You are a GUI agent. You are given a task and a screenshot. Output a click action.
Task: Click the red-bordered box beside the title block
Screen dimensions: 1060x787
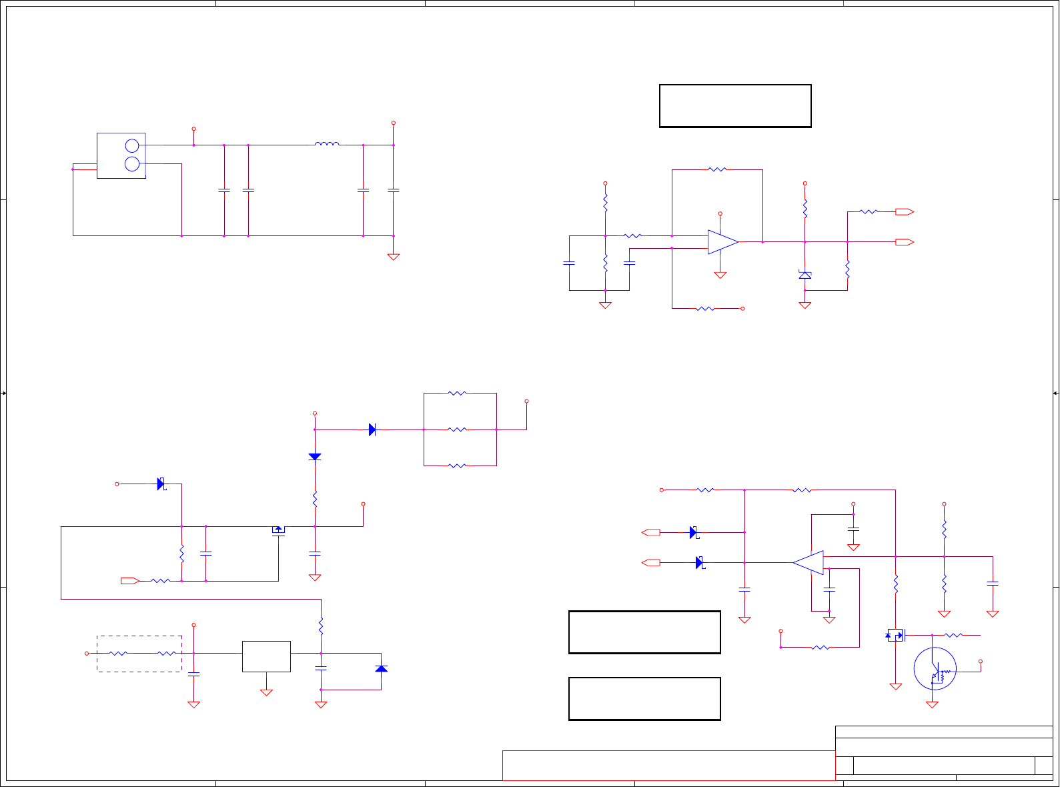point(668,765)
